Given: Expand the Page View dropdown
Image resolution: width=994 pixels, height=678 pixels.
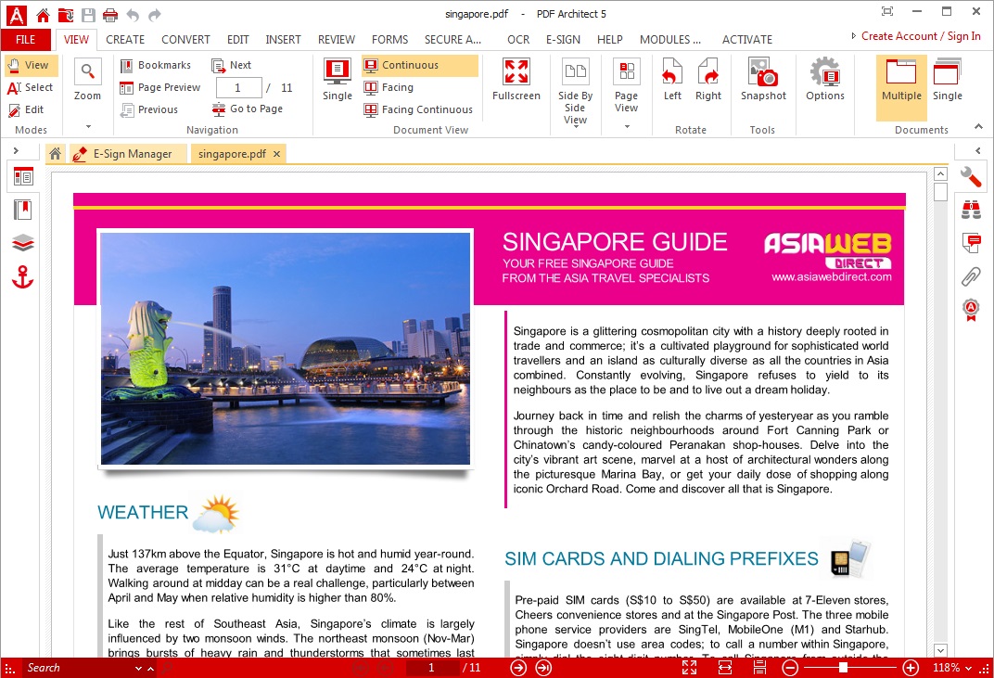Looking at the screenshot, I should [x=626, y=126].
